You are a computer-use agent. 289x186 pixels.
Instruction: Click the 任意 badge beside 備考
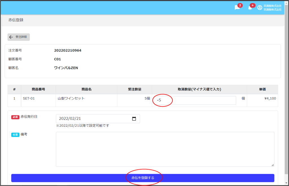(x=15, y=135)
